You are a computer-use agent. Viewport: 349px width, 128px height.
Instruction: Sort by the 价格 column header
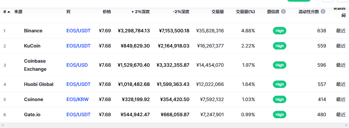pyautogui.click(x=107, y=12)
